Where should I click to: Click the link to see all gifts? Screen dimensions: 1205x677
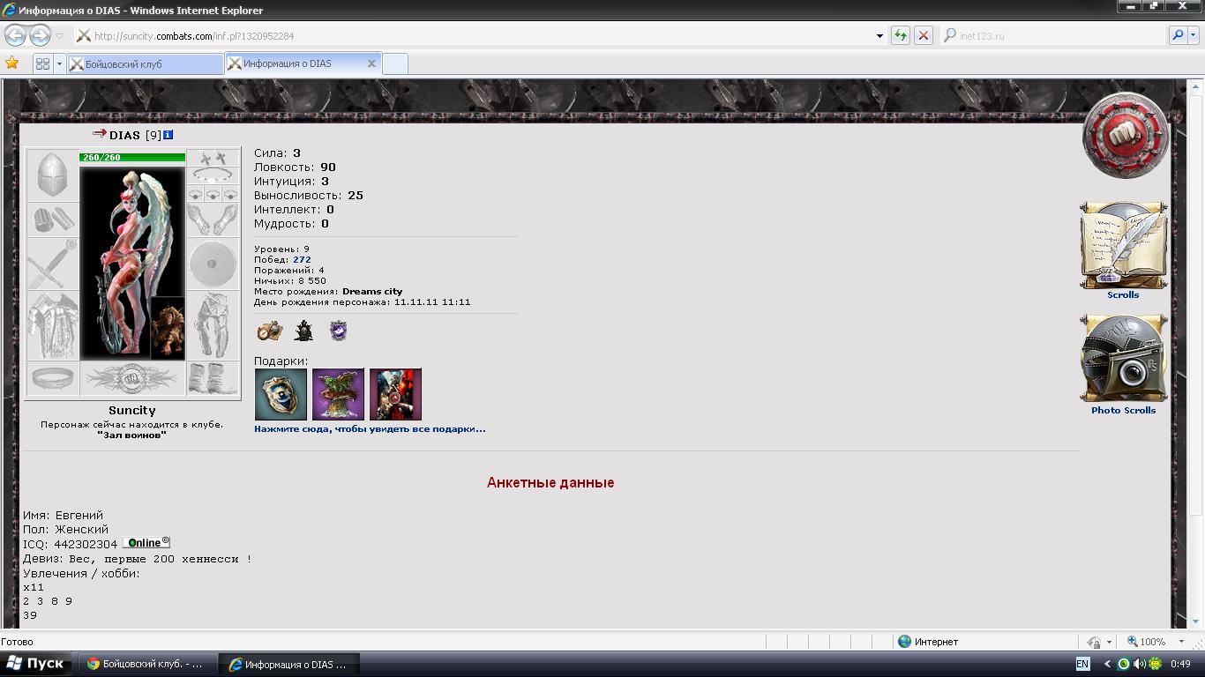click(370, 428)
